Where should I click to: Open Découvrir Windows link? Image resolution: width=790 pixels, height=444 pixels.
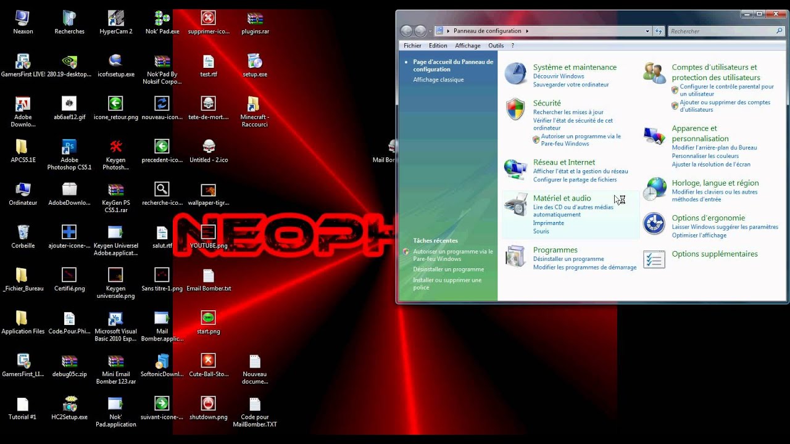(559, 76)
